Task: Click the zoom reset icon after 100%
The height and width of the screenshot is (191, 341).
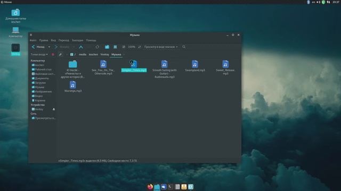Action: [x=140, y=47]
